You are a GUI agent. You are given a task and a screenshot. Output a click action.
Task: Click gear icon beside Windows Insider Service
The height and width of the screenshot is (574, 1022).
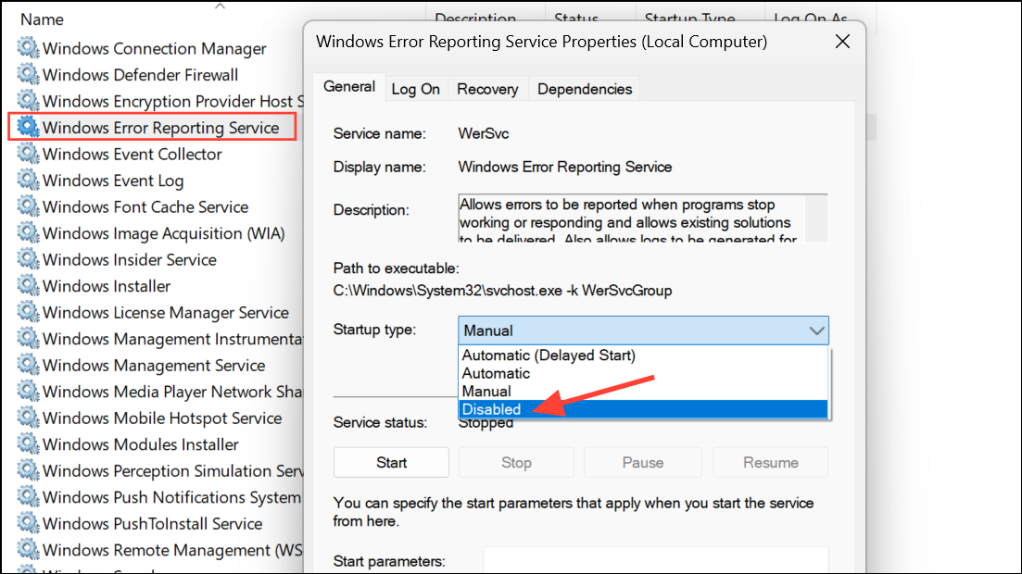pos(28,258)
